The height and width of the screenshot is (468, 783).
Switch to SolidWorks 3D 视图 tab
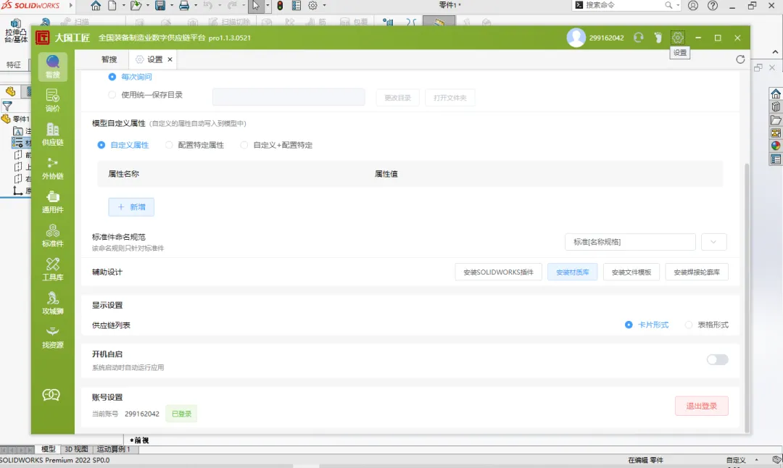coord(76,449)
